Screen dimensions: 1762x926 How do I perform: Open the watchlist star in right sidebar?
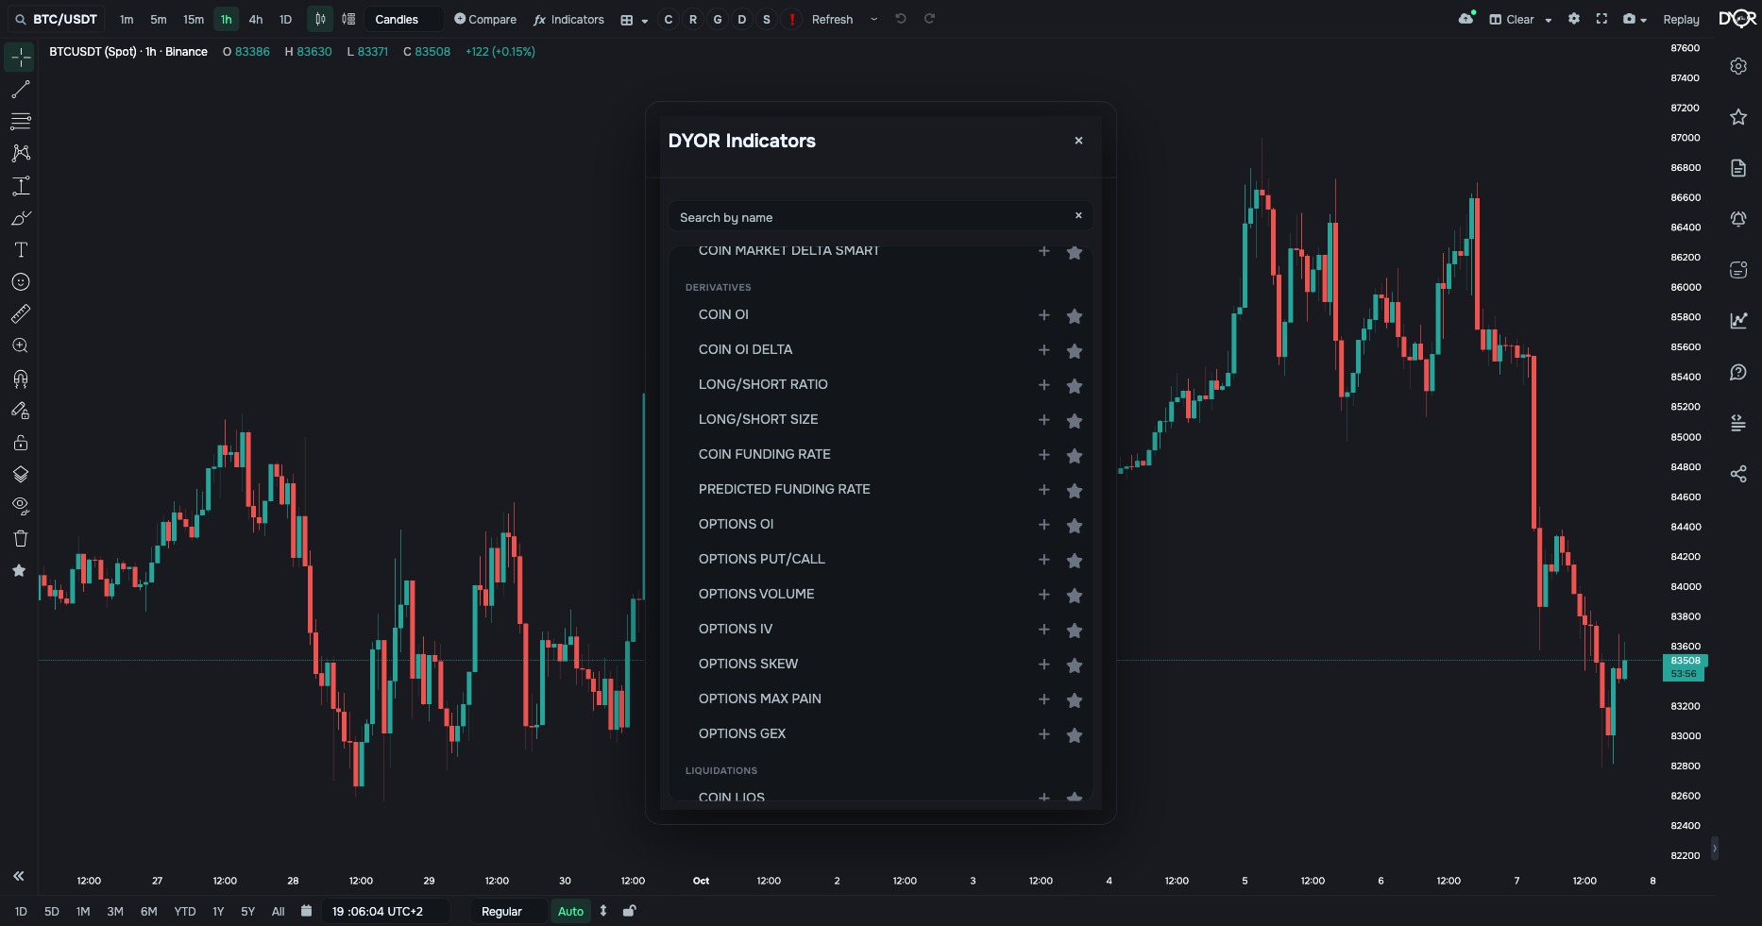coord(1738,117)
